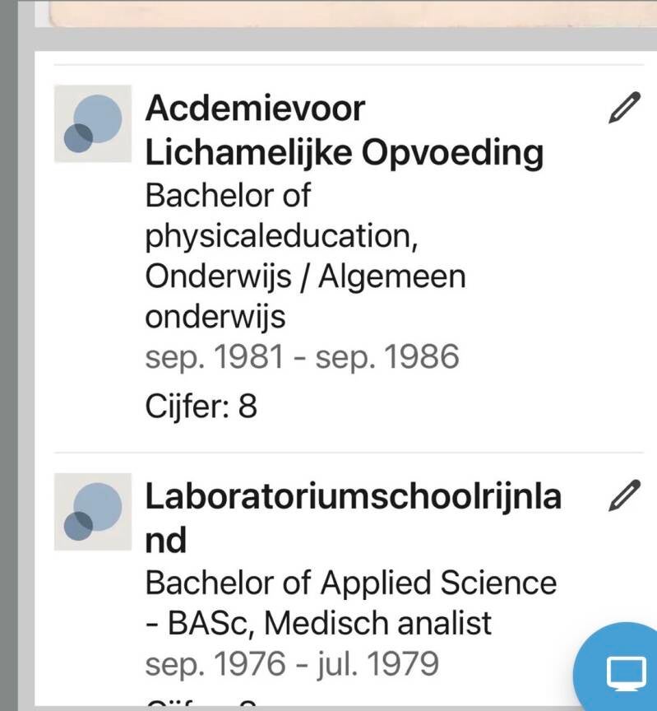Select the Cijfer: 8 grade line
Viewport: 657px width, 711px height.
click(x=201, y=407)
